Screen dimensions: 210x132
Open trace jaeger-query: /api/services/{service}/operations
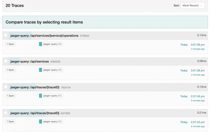(44, 36)
